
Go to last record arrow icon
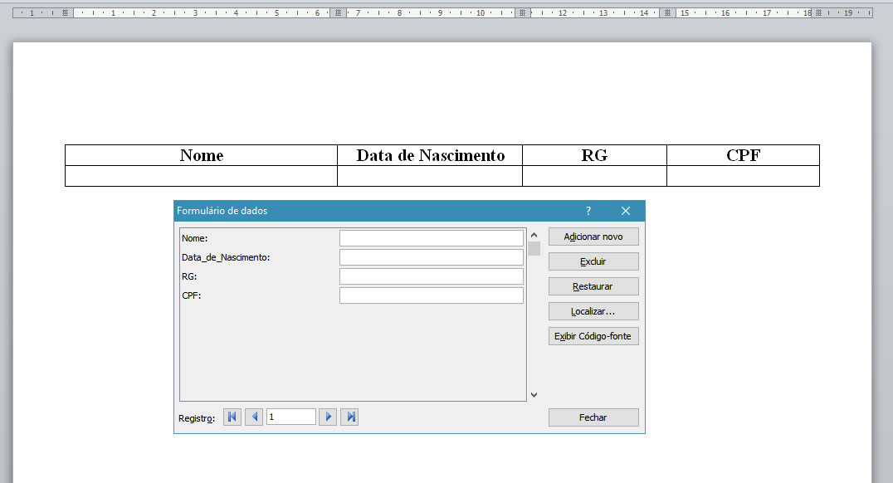(349, 417)
